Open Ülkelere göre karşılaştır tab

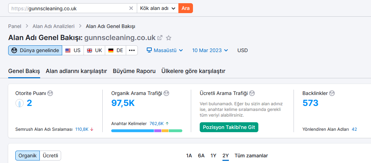[x=193, y=71]
